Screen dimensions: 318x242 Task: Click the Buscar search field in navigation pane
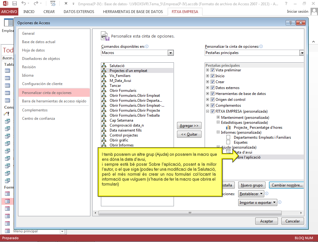click(8, 58)
